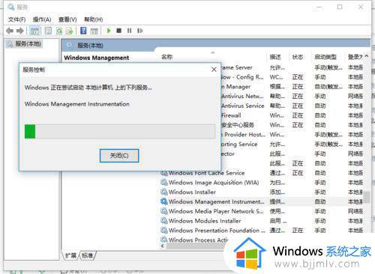Click the 服务 window title icon

[11, 7]
